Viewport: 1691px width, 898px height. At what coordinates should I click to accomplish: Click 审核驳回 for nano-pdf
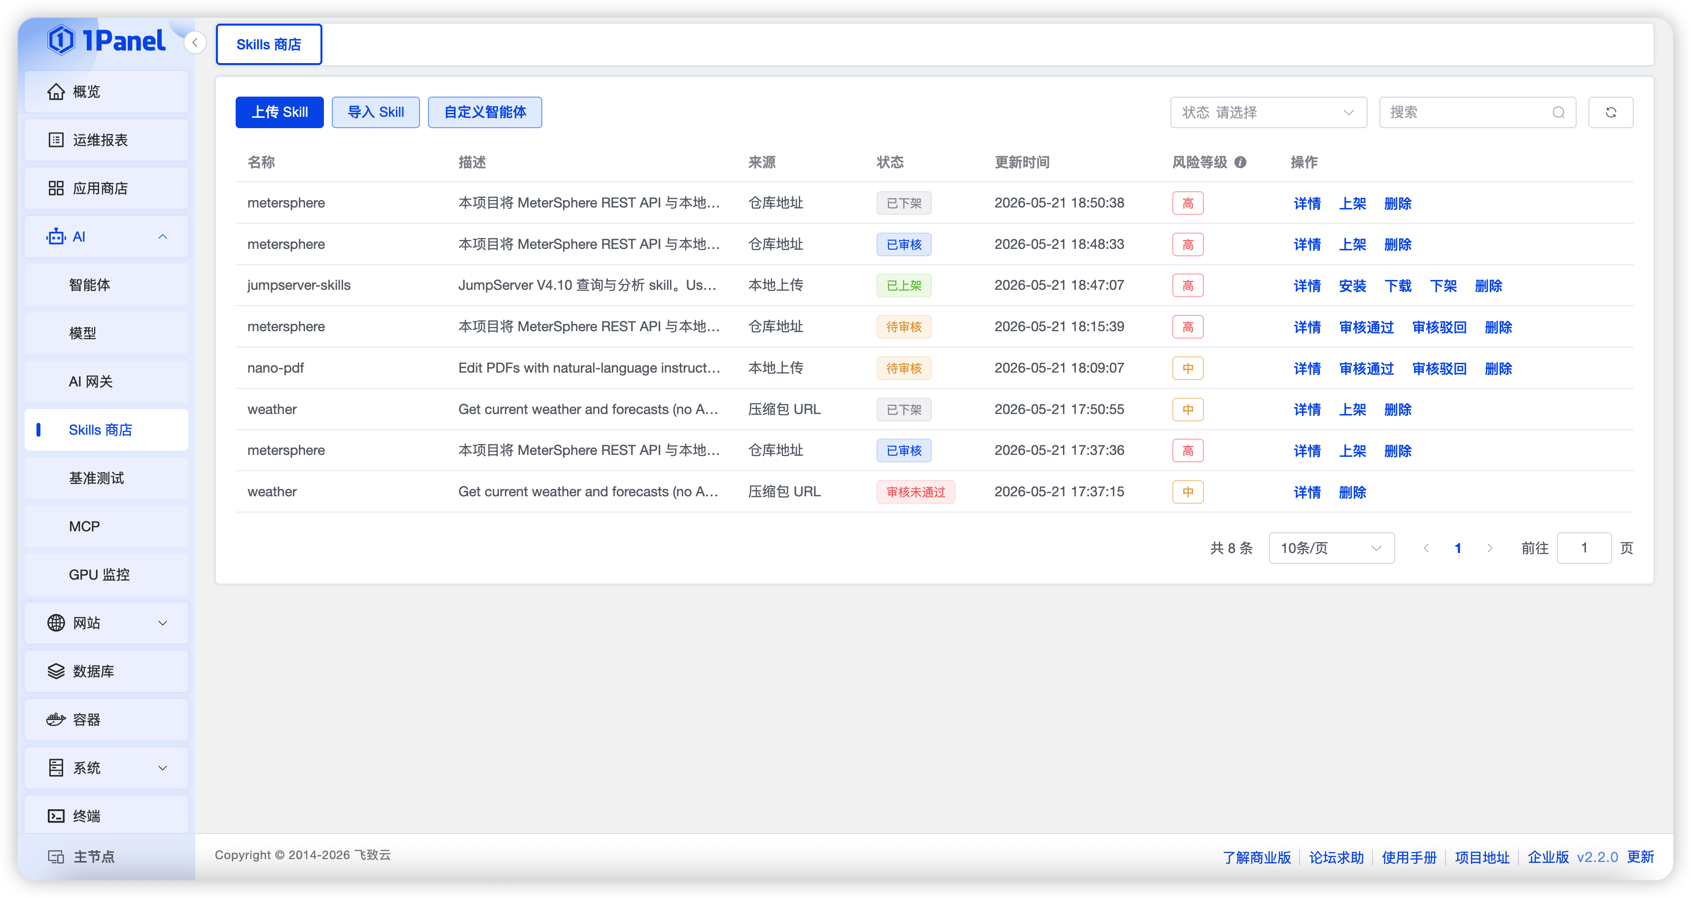[1439, 368]
